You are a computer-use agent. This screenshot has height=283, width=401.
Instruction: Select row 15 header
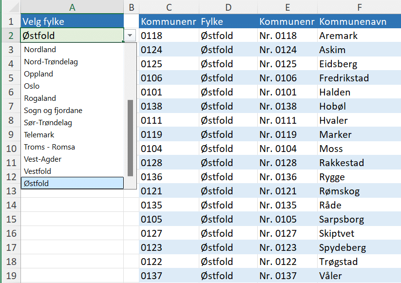coord(10,219)
